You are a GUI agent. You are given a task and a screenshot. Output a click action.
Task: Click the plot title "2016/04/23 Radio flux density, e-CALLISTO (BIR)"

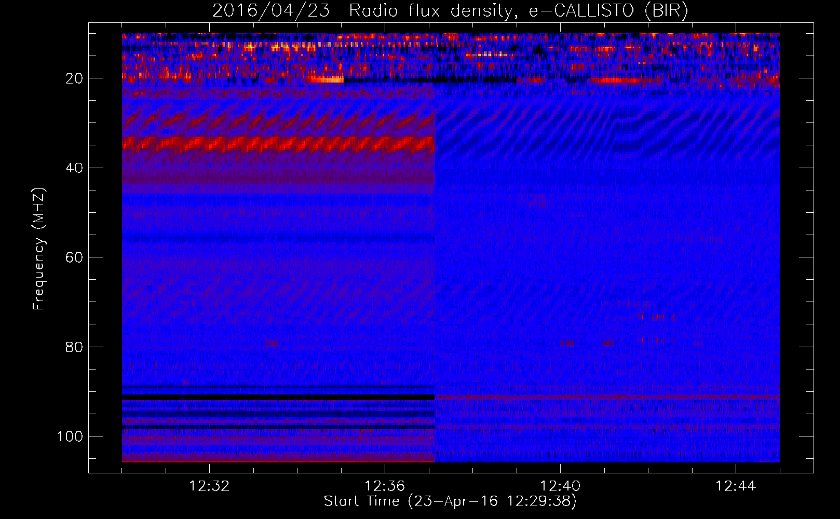pos(450,11)
